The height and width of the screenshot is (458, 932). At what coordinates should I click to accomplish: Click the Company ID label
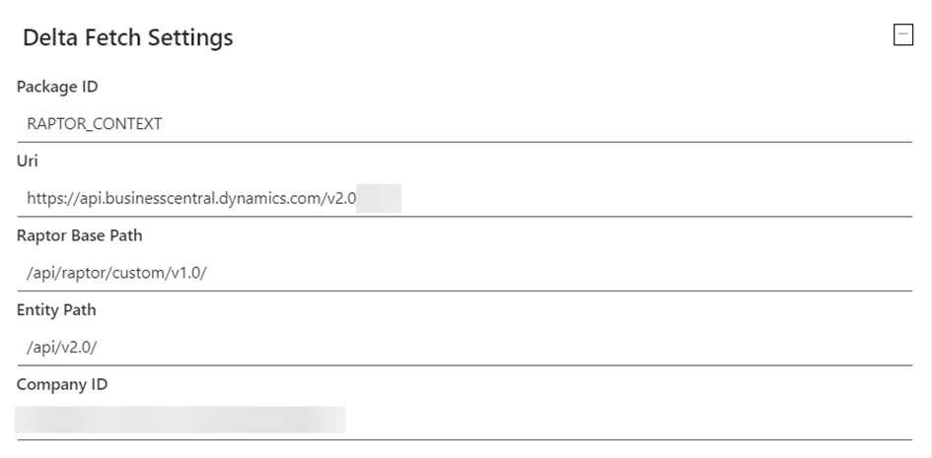pyautogui.click(x=62, y=384)
